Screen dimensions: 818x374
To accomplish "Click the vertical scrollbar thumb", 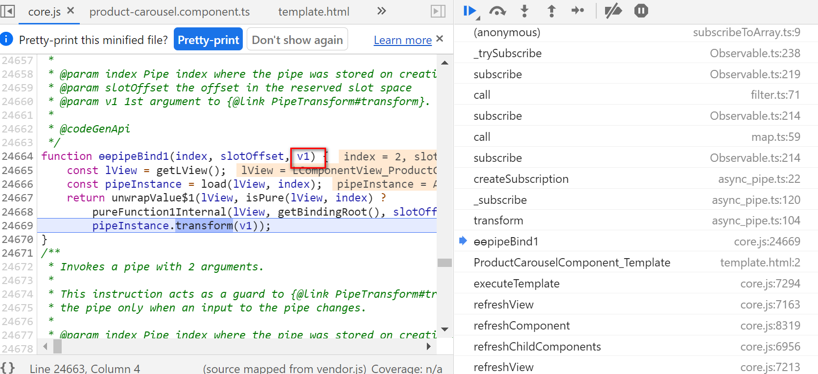I will (x=444, y=263).
